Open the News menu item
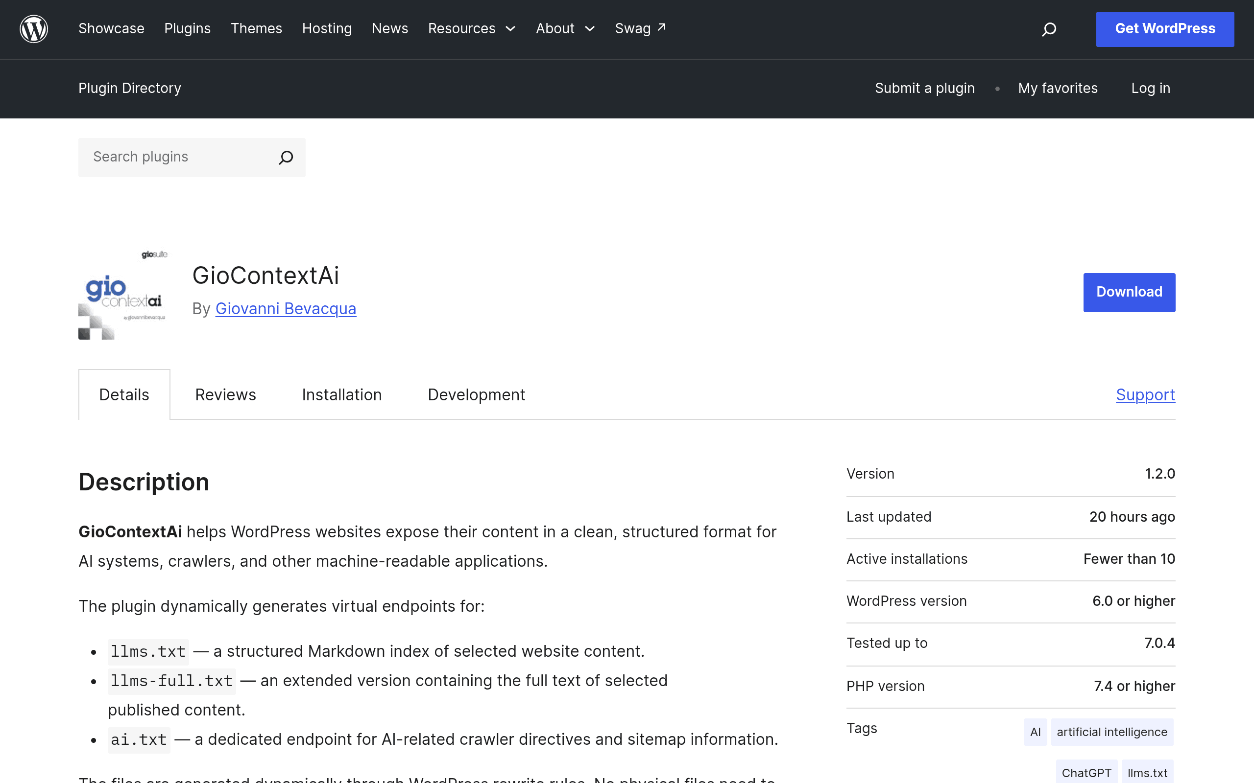Viewport: 1254px width, 783px height. [x=390, y=28]
